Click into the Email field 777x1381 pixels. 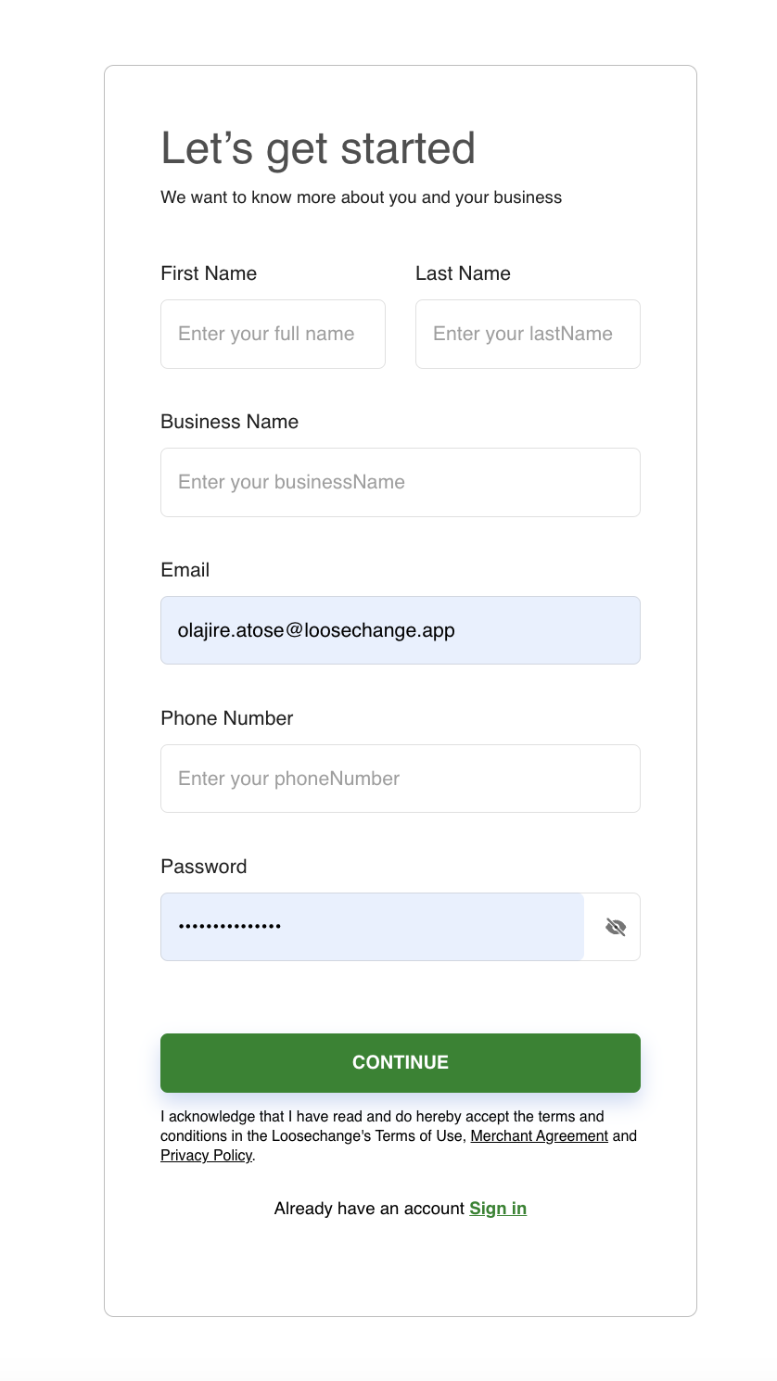point(400,630)
